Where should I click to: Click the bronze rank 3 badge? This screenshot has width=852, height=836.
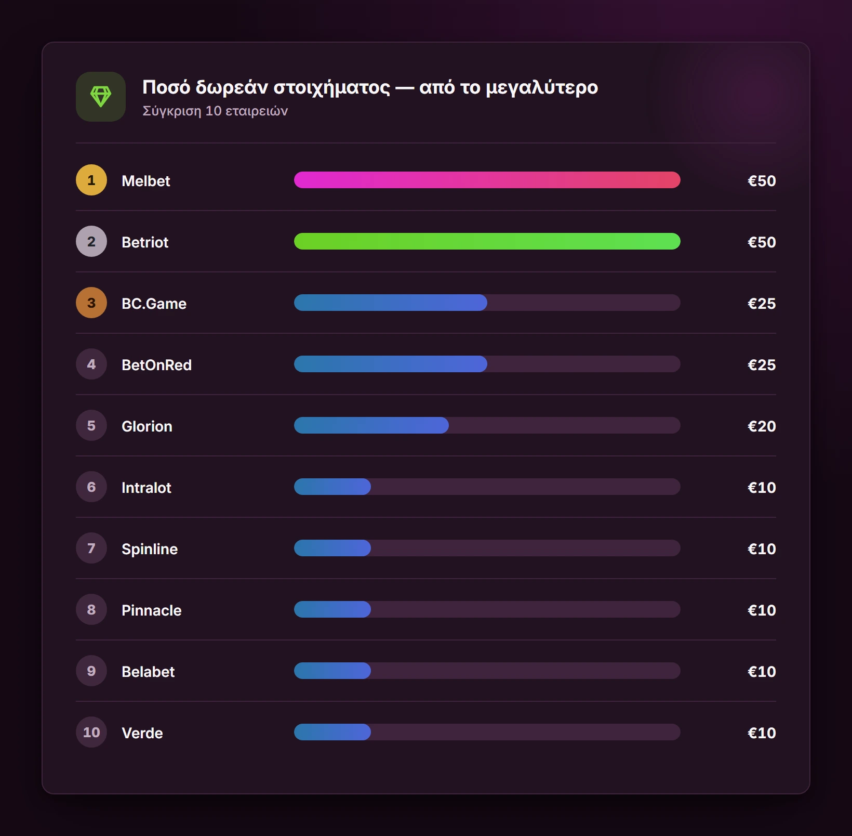[91, 303]
